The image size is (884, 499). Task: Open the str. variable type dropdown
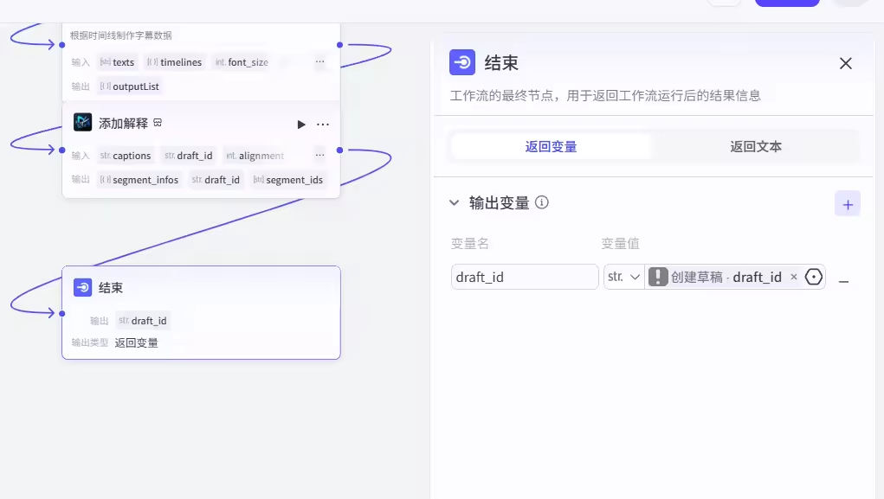click(623, 277)
